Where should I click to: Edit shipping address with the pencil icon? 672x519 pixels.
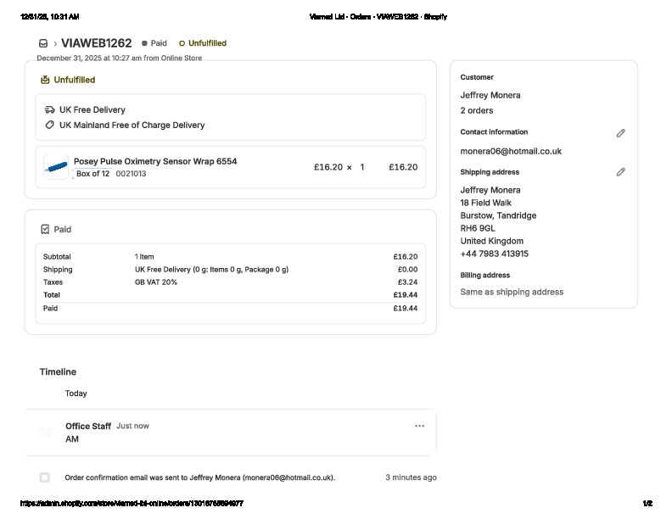(x=620, y=172)
